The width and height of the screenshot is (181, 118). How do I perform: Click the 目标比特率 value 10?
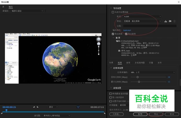(x=169, y=77)
